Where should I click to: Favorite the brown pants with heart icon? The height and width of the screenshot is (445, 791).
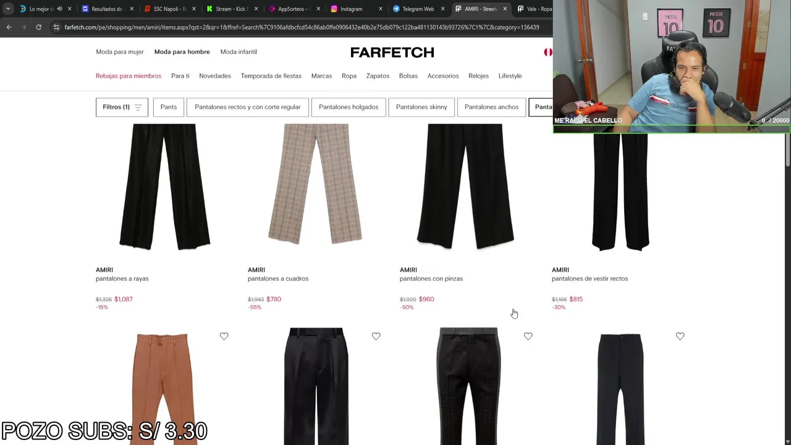224,336
